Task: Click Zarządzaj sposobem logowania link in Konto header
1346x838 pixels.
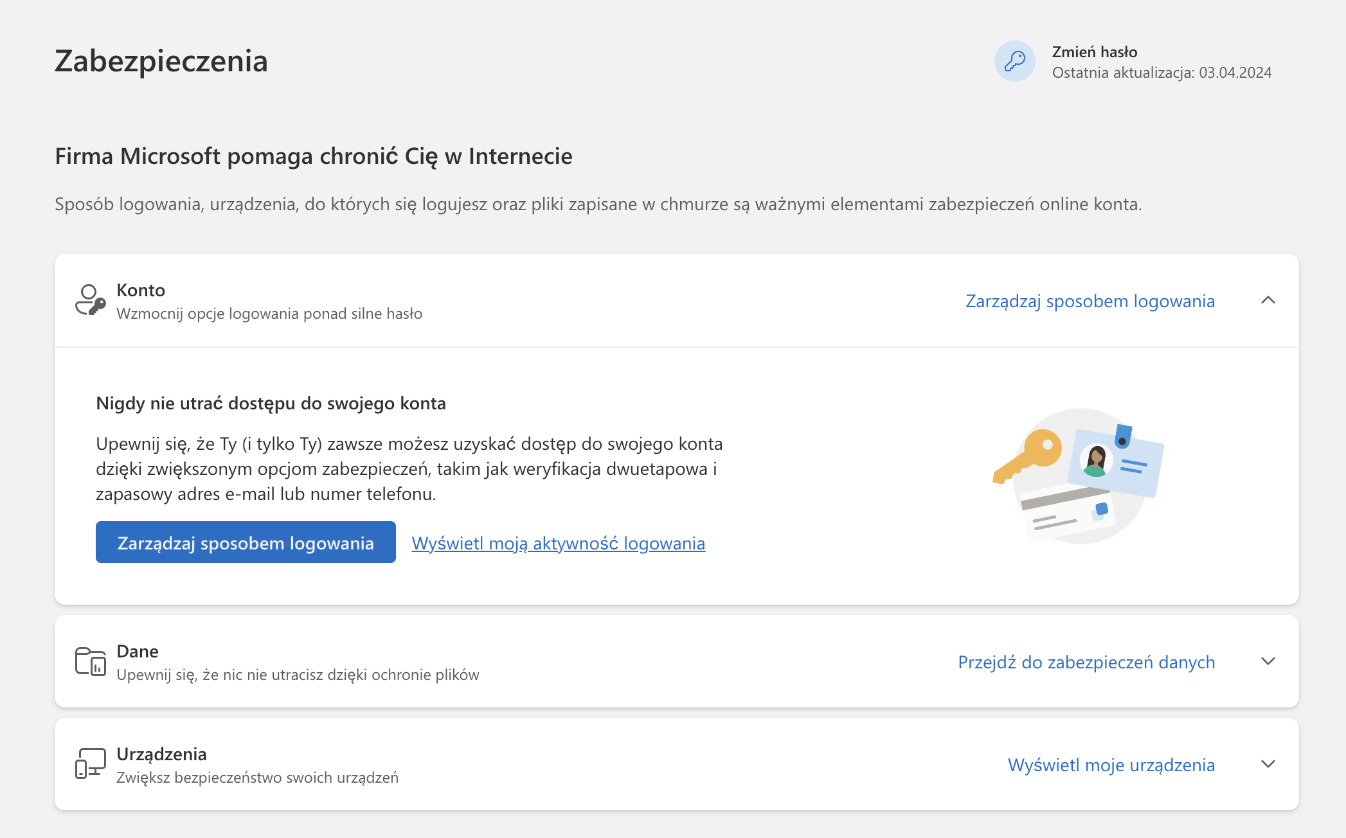Action: point(1090,301)
